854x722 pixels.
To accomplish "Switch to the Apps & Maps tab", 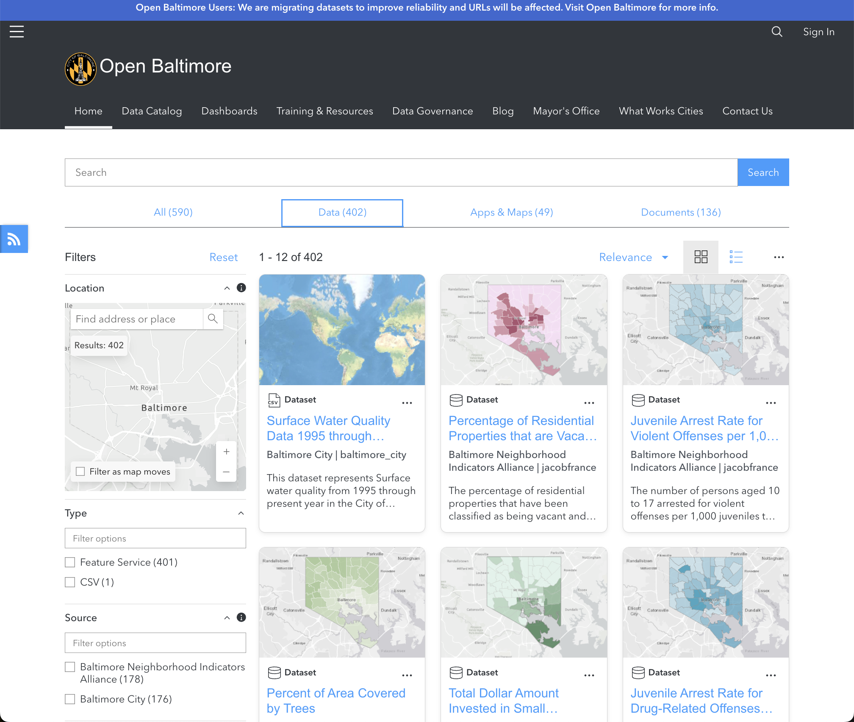I will pyautogui.click(x=511, y=212).
